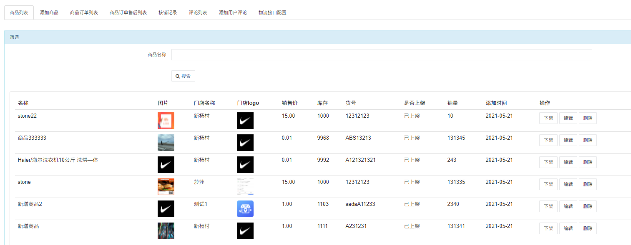Open the 核销记录 tab
The image size is (631, 245).
[x=168, y=12]
